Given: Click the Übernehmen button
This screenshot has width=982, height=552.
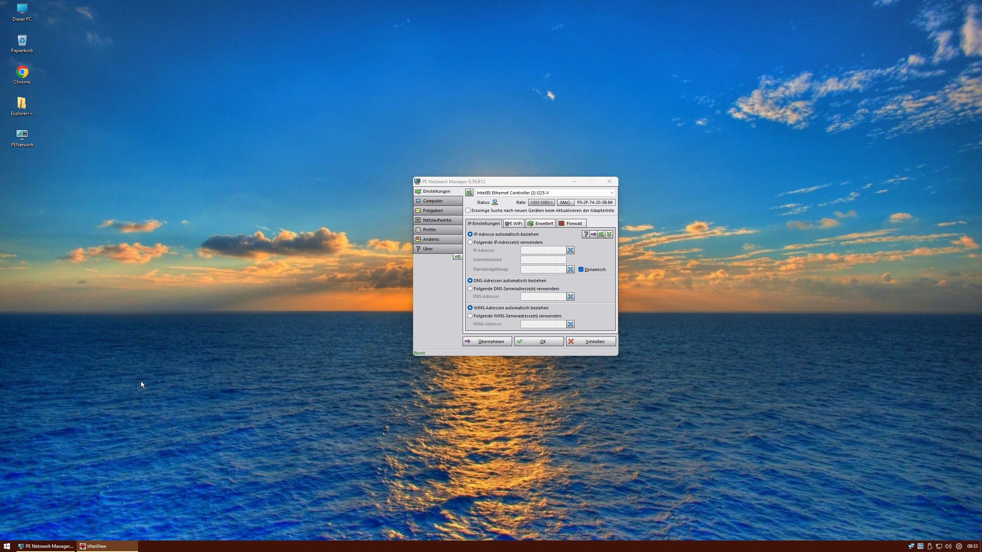Looking at the screenshot, I should [487, 342].
